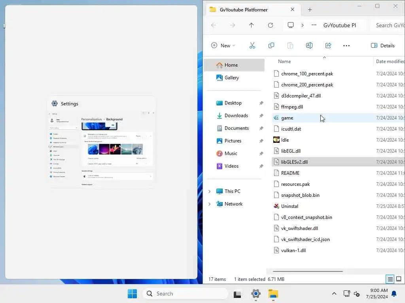Click the taskbar Search box
This screenshot has width=405, height=303.
pos(185,294)
